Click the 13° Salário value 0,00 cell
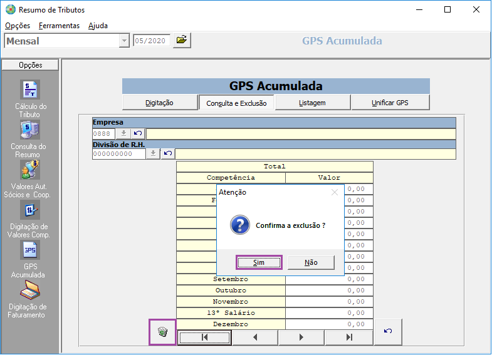The height and width of the screenshot is (355, 492). coord(330,313)
